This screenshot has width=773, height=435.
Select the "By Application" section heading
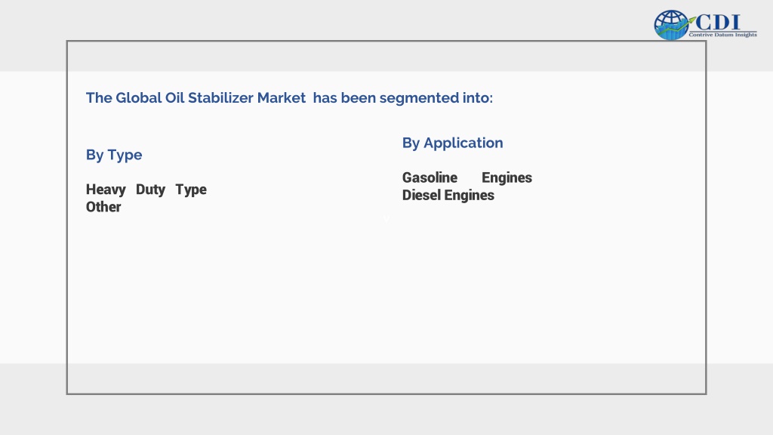click(x=453, y=143)
